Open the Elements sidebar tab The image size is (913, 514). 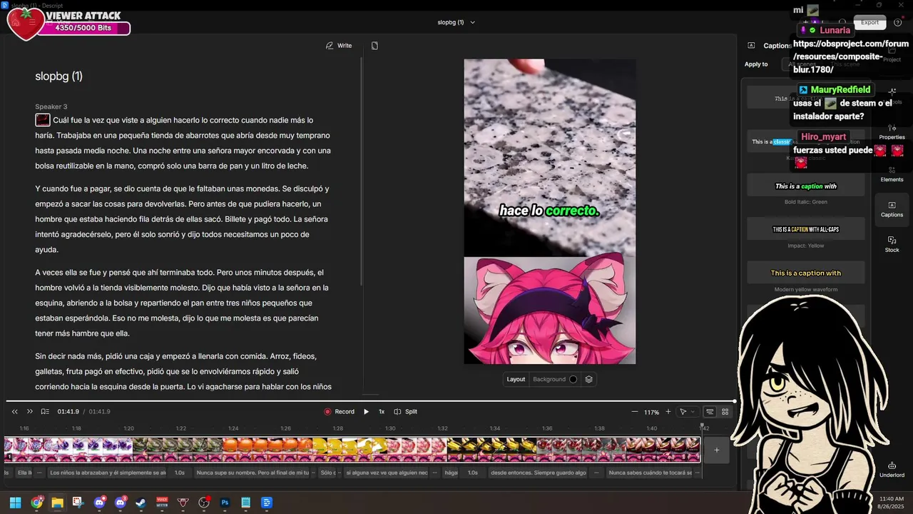(892, 173)
